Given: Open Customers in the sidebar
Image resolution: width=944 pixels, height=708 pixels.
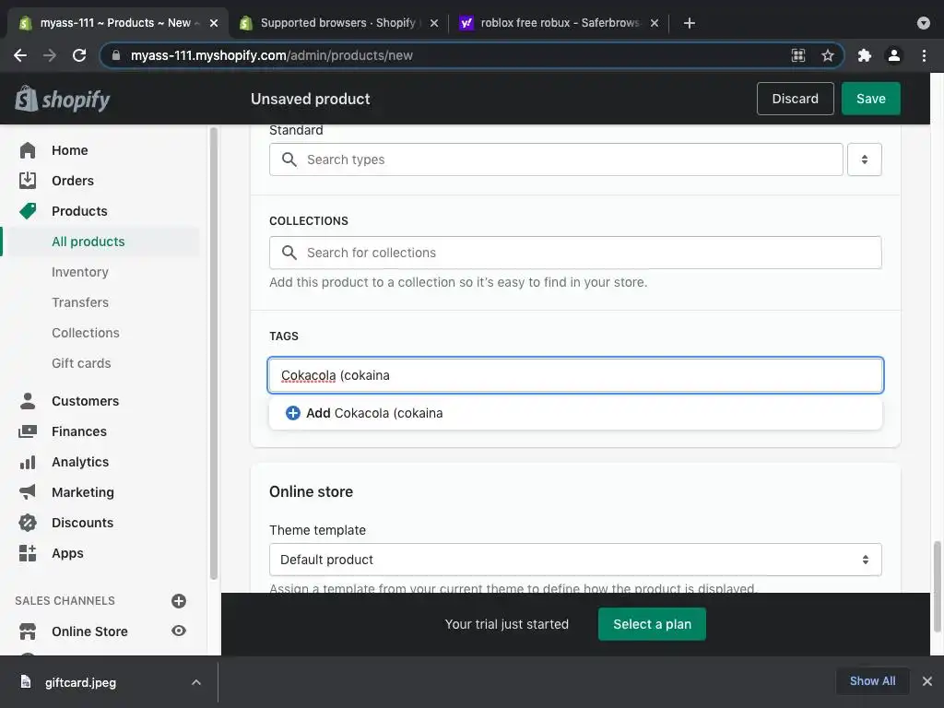Looking at the screenshot, I should (85, 401).
